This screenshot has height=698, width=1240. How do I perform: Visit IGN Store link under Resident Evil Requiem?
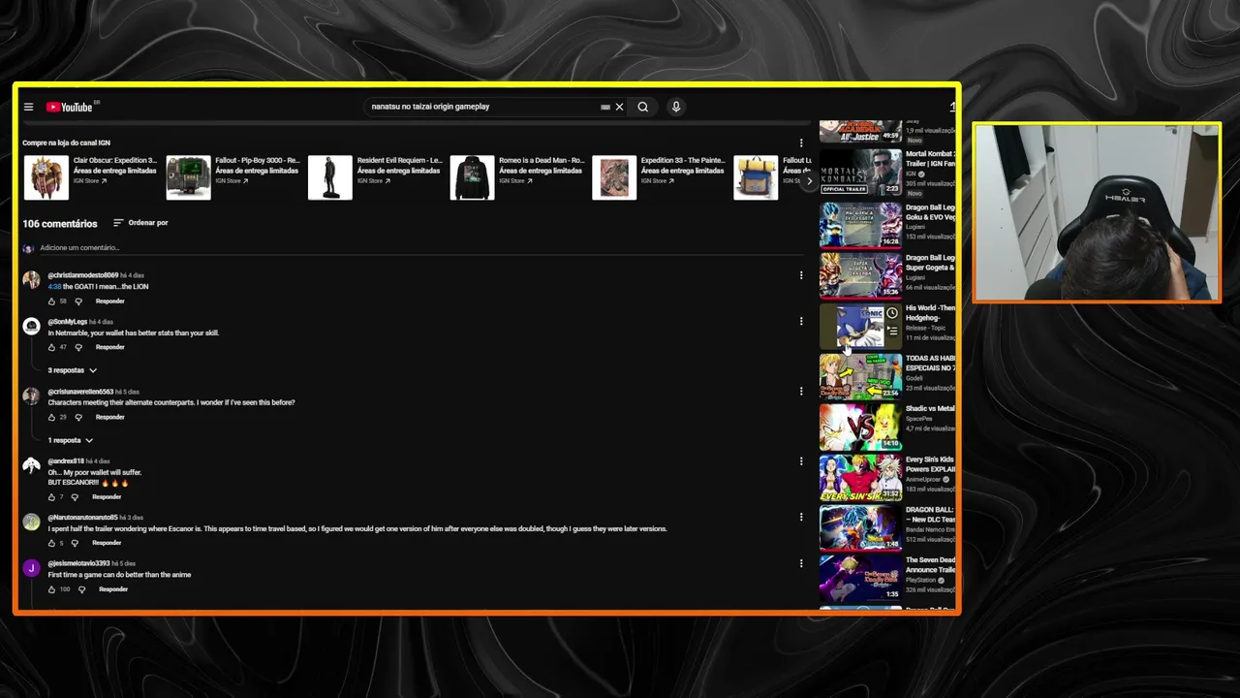coord(373,180)
